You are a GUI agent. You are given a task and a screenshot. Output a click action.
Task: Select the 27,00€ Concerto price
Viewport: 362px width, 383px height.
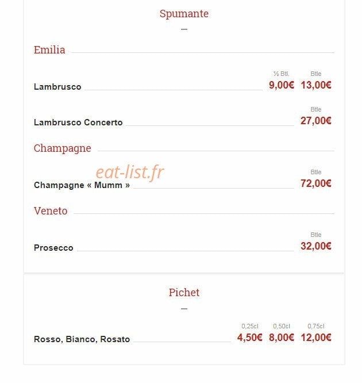pos(316,121)
